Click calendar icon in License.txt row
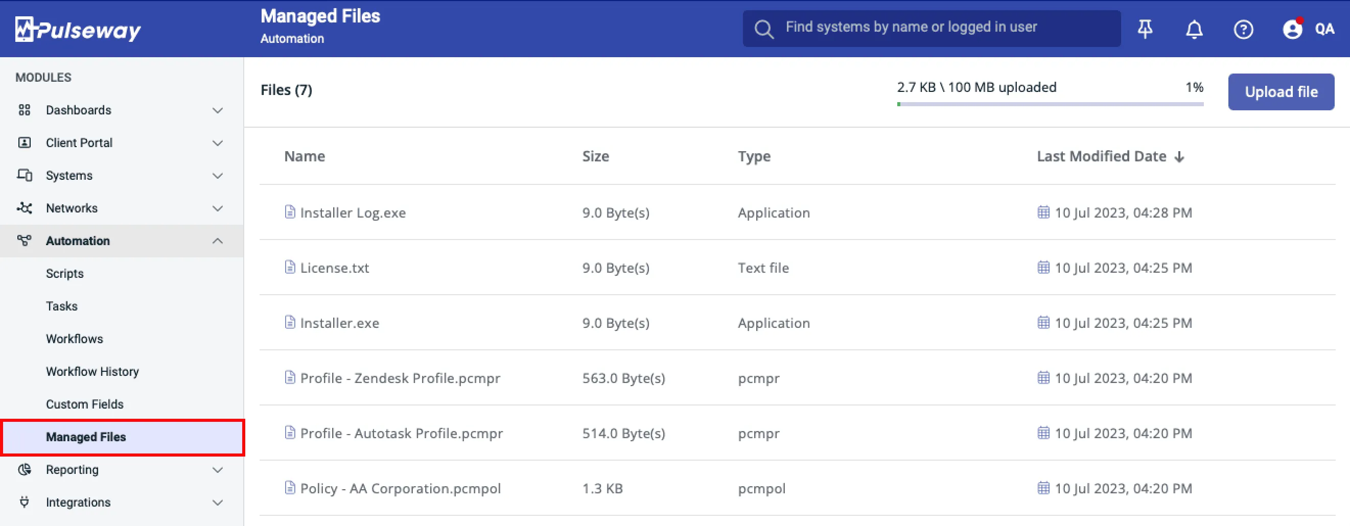This screenshot has height=526, width=1350. pyautogui.click(x=1043, y=267)
